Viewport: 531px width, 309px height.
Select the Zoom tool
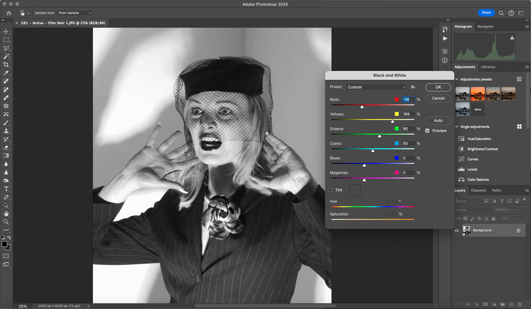click(x=6, y=222)
